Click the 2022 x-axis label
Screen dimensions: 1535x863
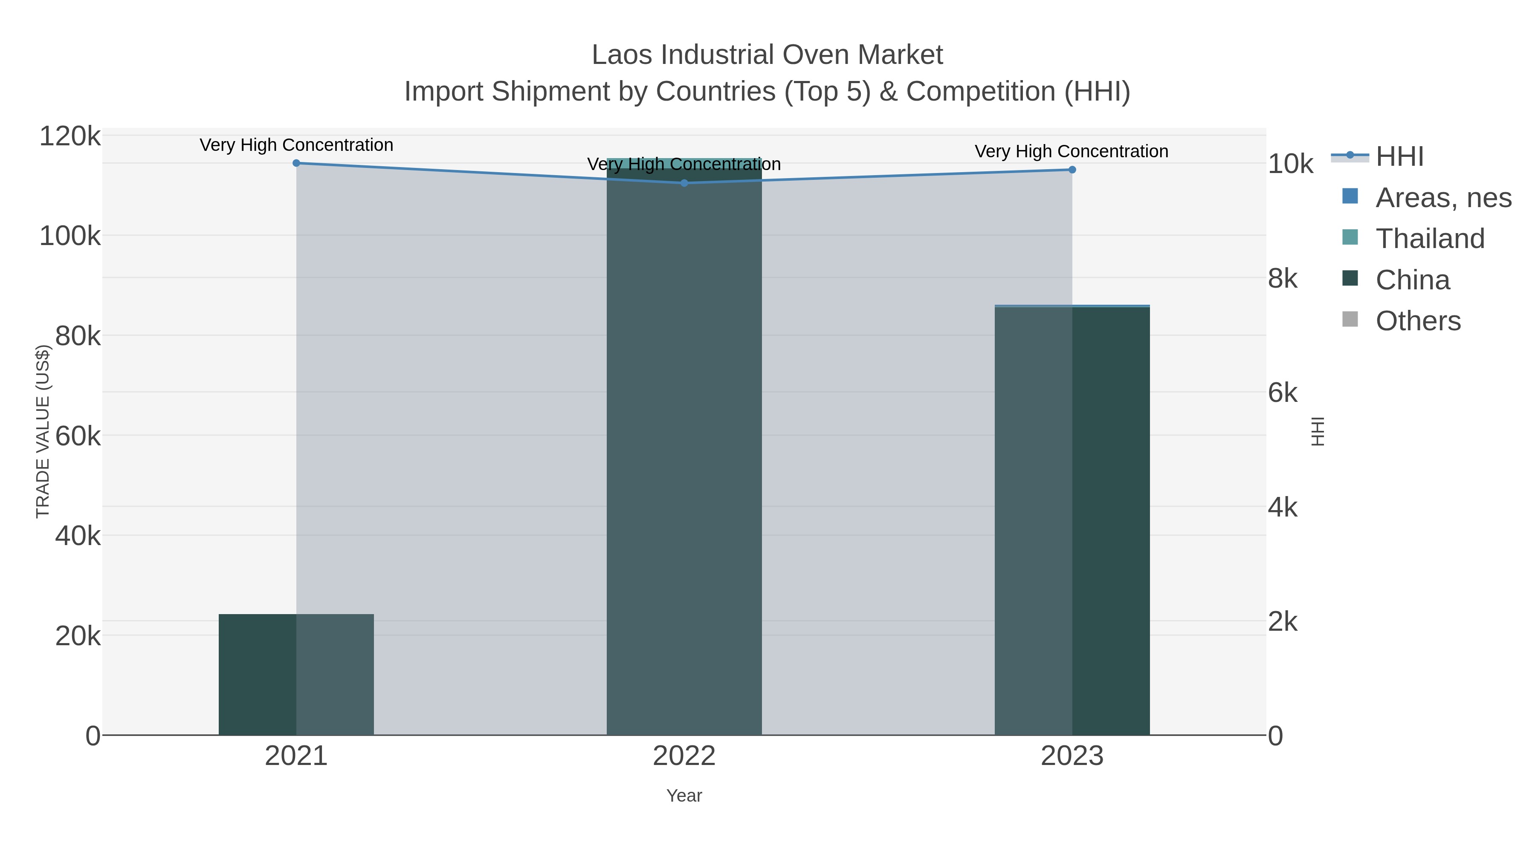pos(684,756)
